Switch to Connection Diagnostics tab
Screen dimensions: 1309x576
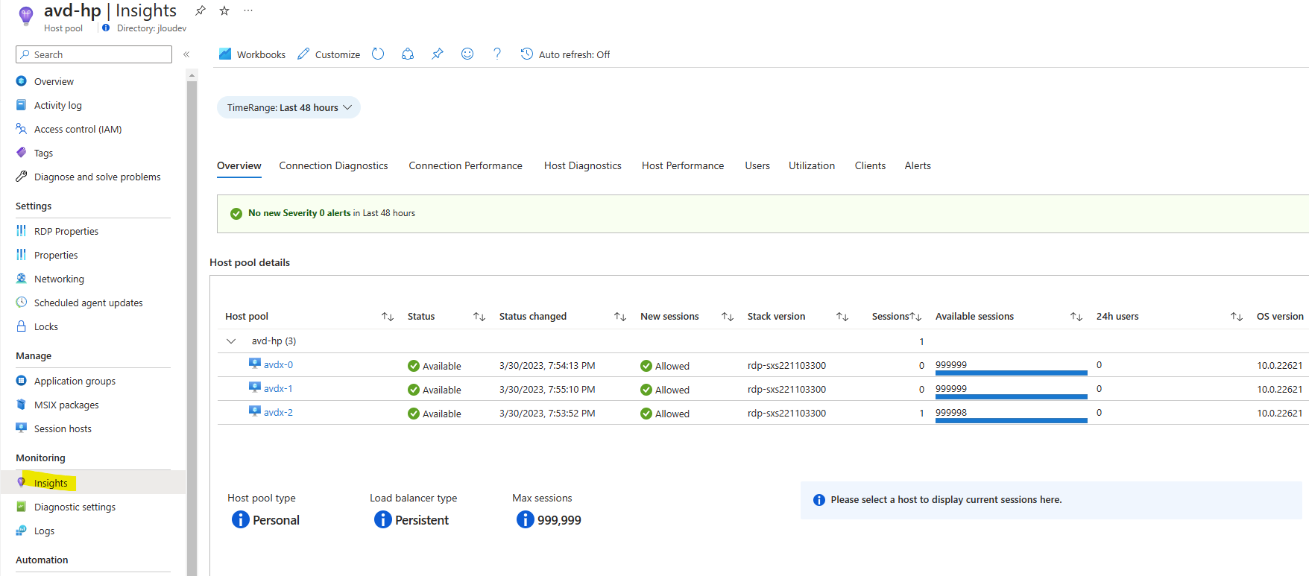coord(333,165)
